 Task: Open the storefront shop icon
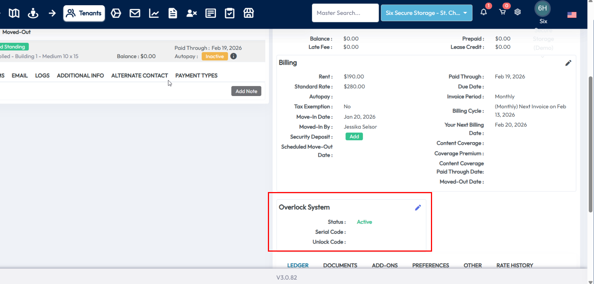(x=248, y=13)
